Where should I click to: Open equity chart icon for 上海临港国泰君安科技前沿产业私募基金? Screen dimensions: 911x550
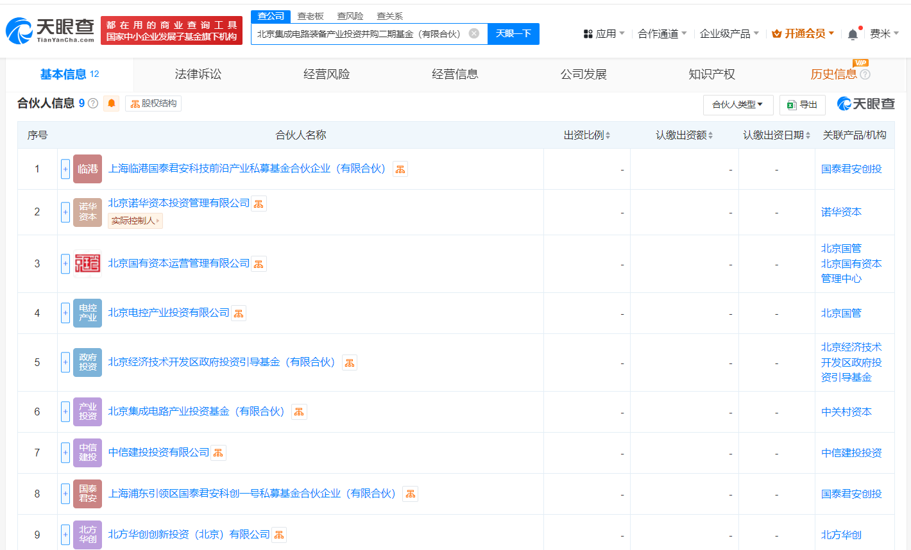click(400, 169)
